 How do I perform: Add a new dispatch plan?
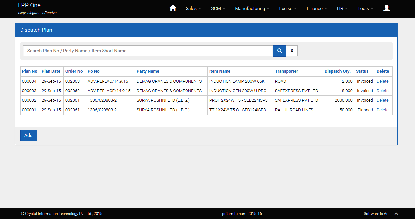pos(28,136)
